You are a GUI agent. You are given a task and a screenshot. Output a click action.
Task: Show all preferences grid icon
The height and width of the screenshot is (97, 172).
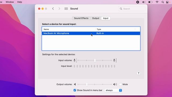[66, 9]
